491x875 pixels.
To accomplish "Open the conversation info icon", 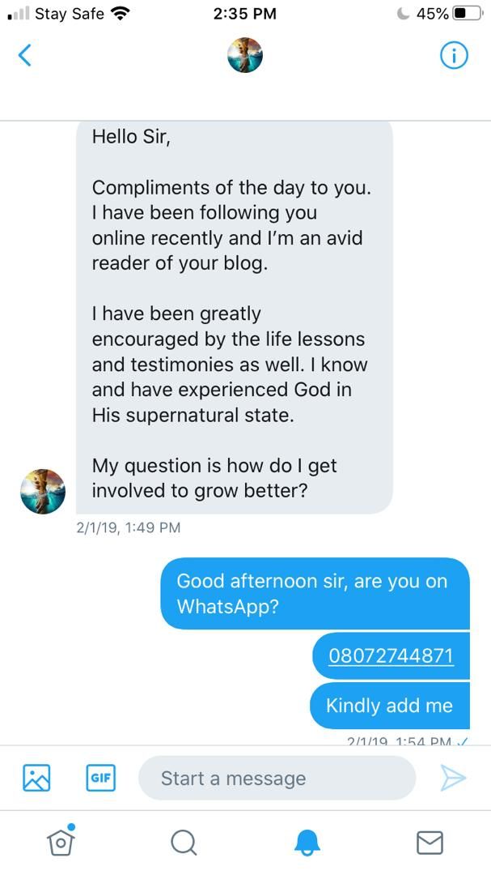I will [x=454, y=55].
